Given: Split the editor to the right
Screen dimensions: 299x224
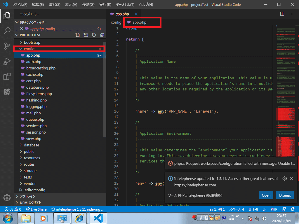Looking at the screenshot, I should (282, 14).
